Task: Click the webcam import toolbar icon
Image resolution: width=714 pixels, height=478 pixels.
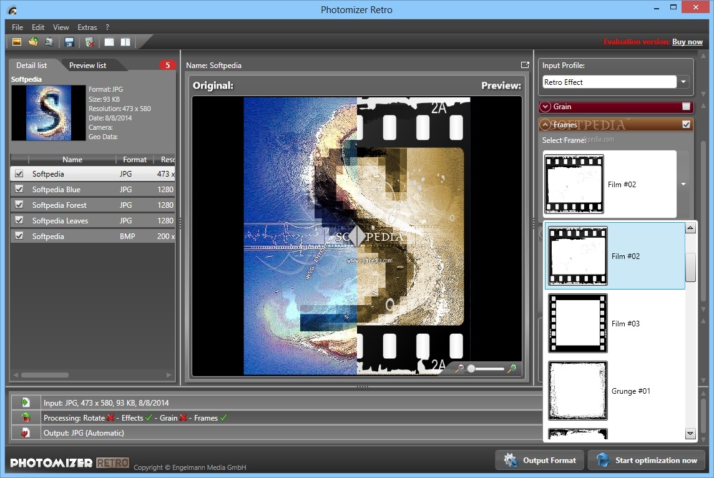Action: [x=49, y=42]
